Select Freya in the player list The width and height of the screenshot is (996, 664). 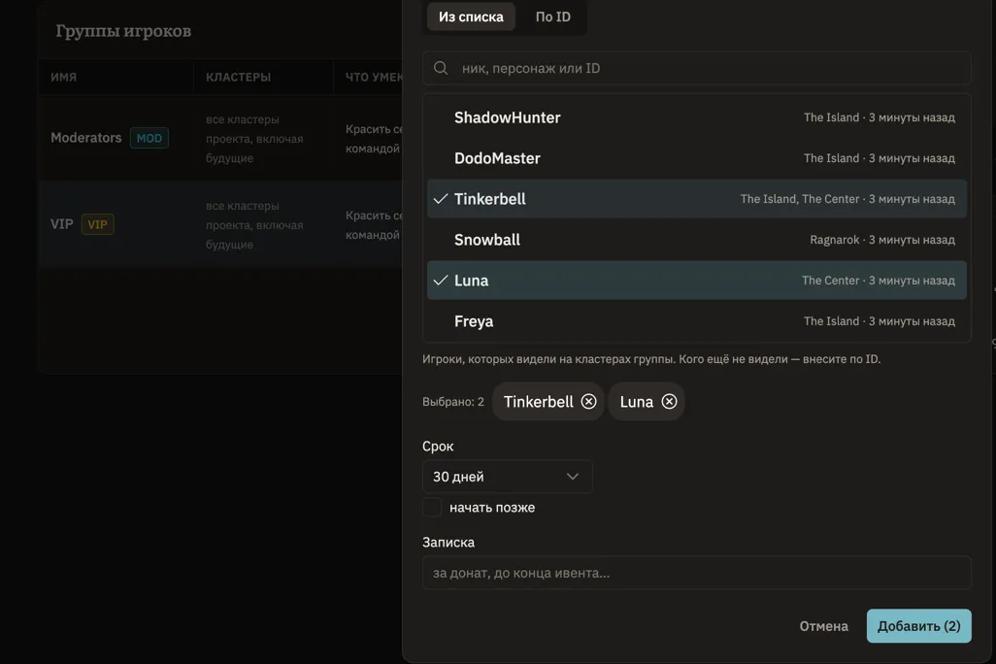point(697,321)
